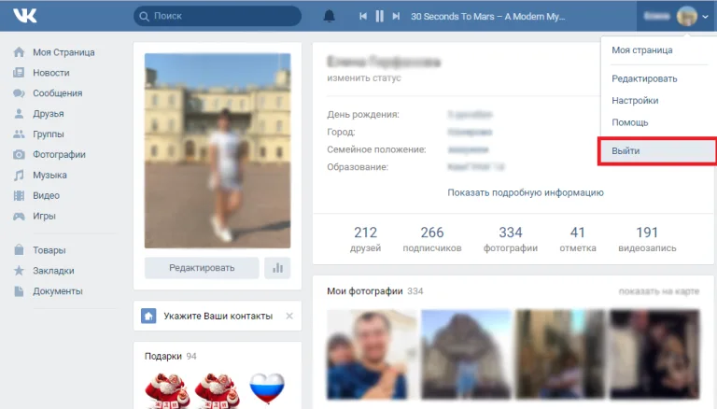The height and width of the screenshot is (409, 717).
Task: Select Моя страница in dropdown menu
Action: (x=642, y=50)
